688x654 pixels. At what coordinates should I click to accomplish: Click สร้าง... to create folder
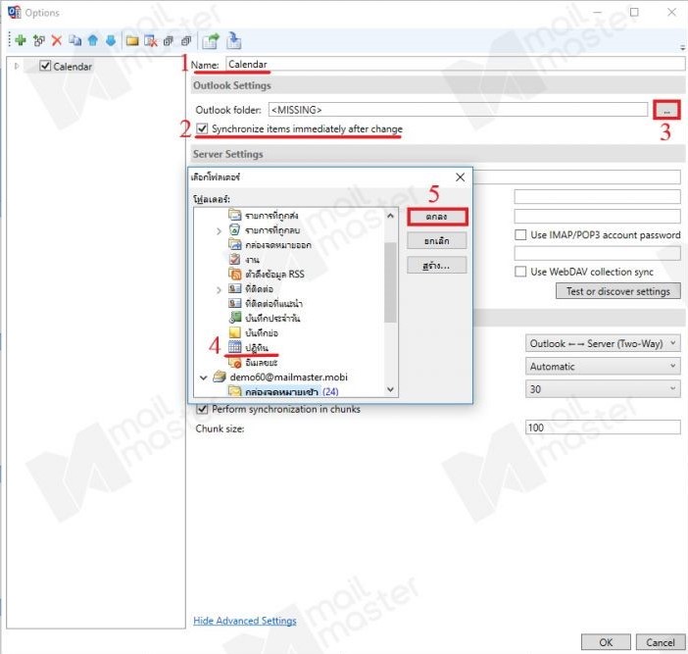(437, 266)
